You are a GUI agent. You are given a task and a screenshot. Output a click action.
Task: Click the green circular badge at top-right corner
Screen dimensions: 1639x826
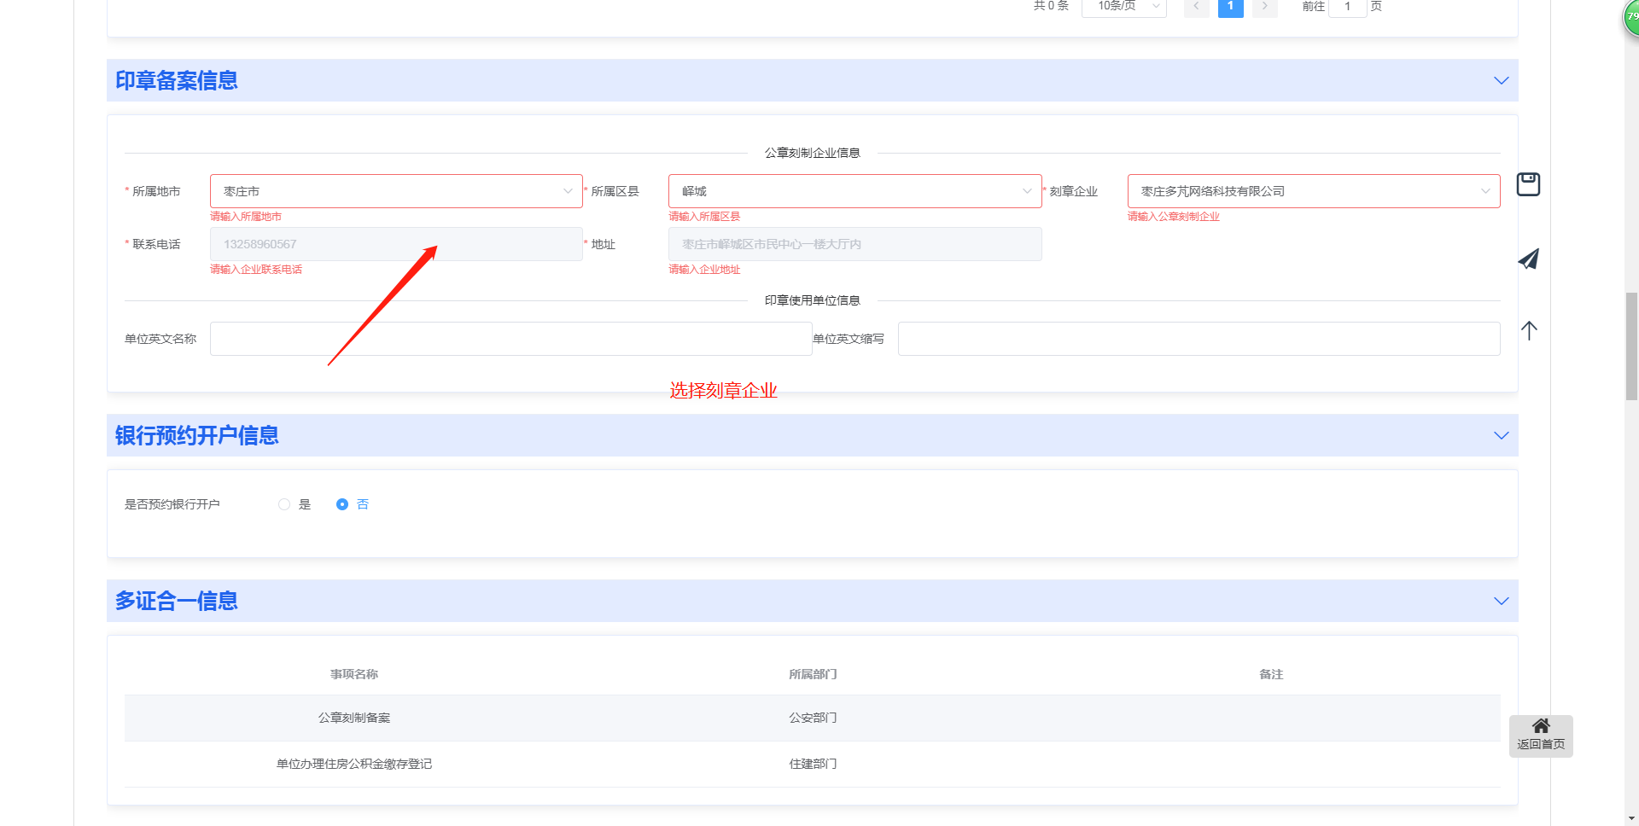tap(1631, 17)
